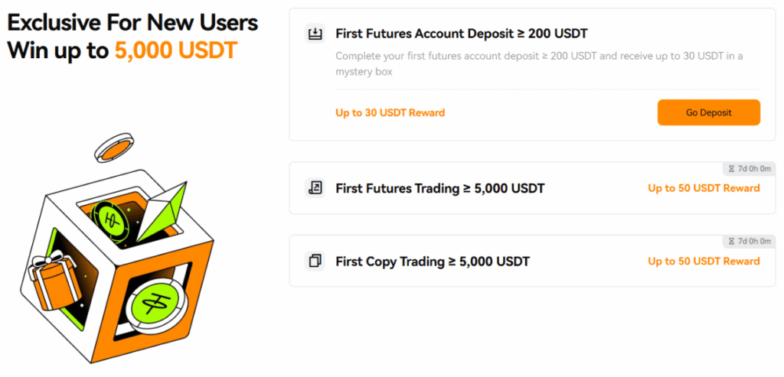Click Up to 50 USDT Reward for Copy Trading
Screen dimensions: 784x377
point(704,262)
